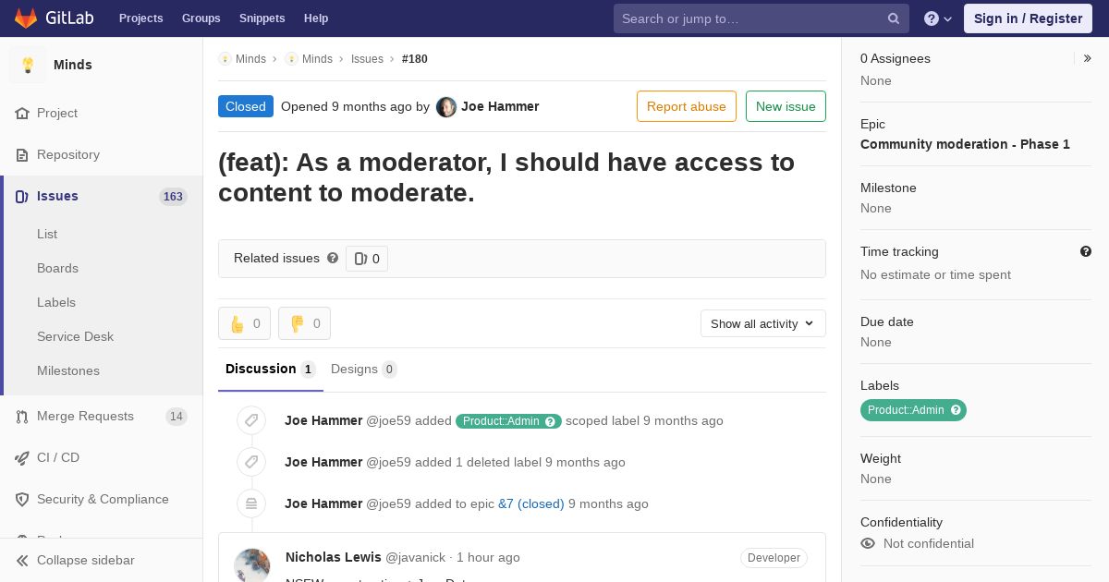Click @javanick username link
Viewport: 1109px width, 582px height.
(x=415, y=557)
